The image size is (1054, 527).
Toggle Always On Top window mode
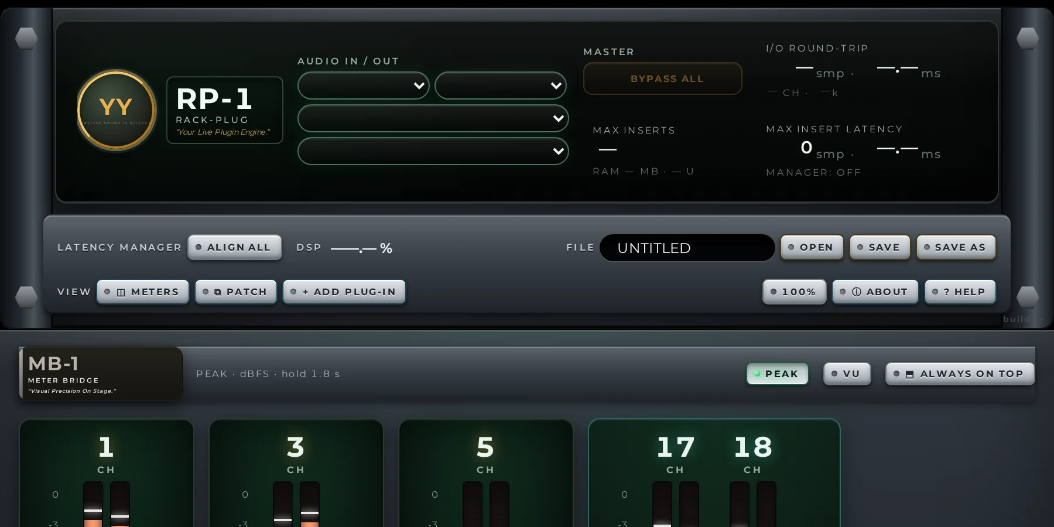tap(960, 374)
